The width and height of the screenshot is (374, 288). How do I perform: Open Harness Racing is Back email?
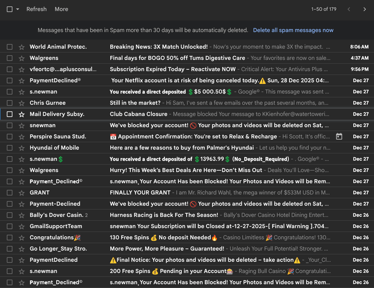(x=164, y=215)
